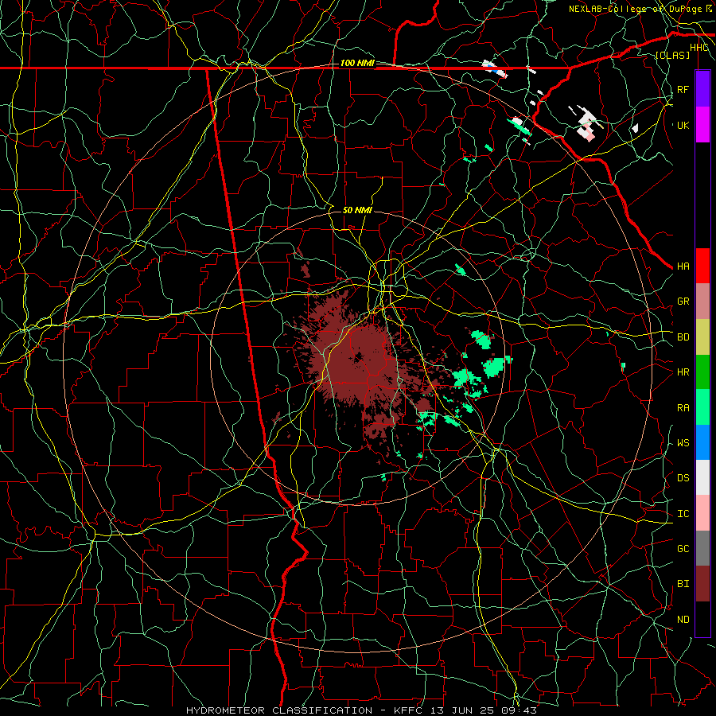716x716 pixels.
Task: Click the purple RF legend color swatch
Action: [702, 89]
